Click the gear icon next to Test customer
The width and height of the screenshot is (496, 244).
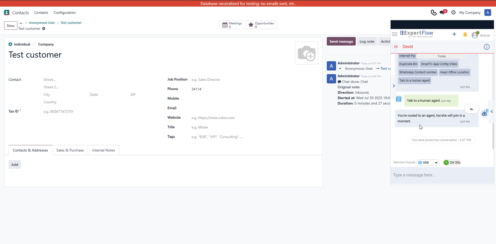[44, 29]
